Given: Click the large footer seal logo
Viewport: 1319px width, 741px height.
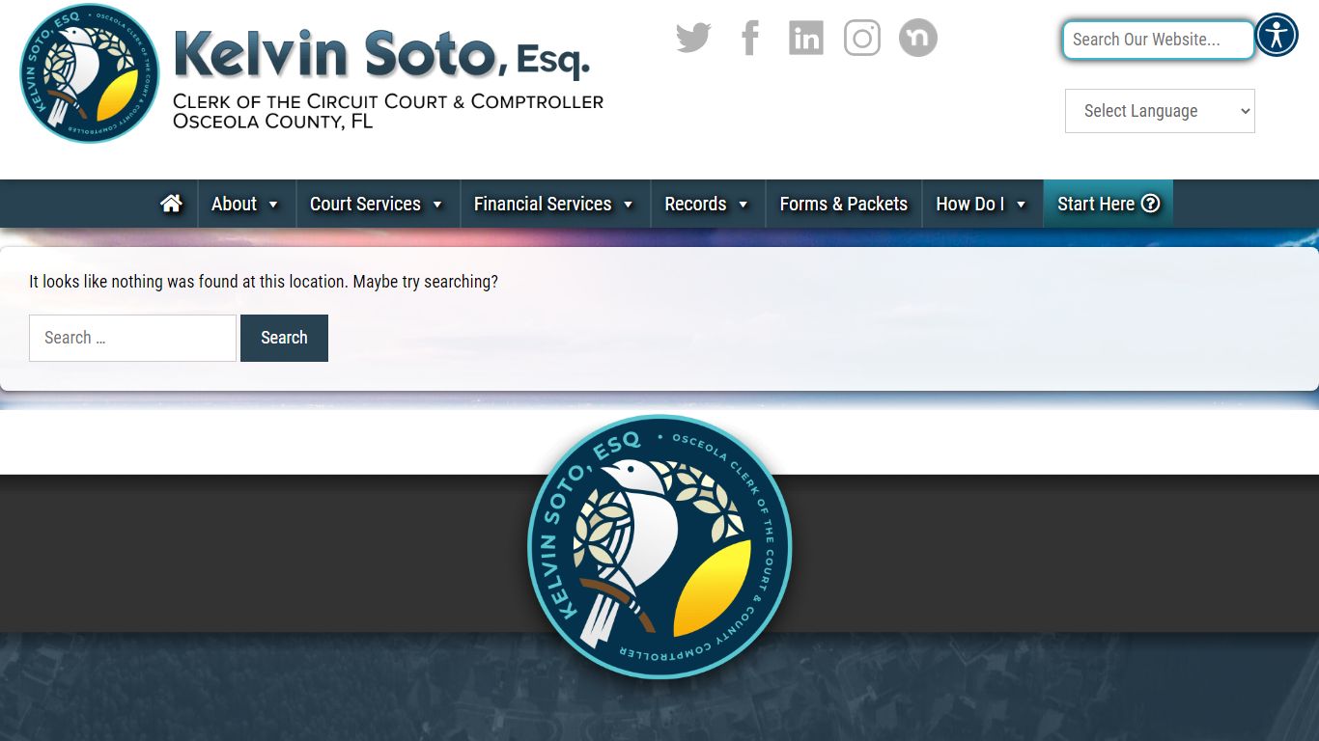Looking at the screenshot, I should click(659, 547).
